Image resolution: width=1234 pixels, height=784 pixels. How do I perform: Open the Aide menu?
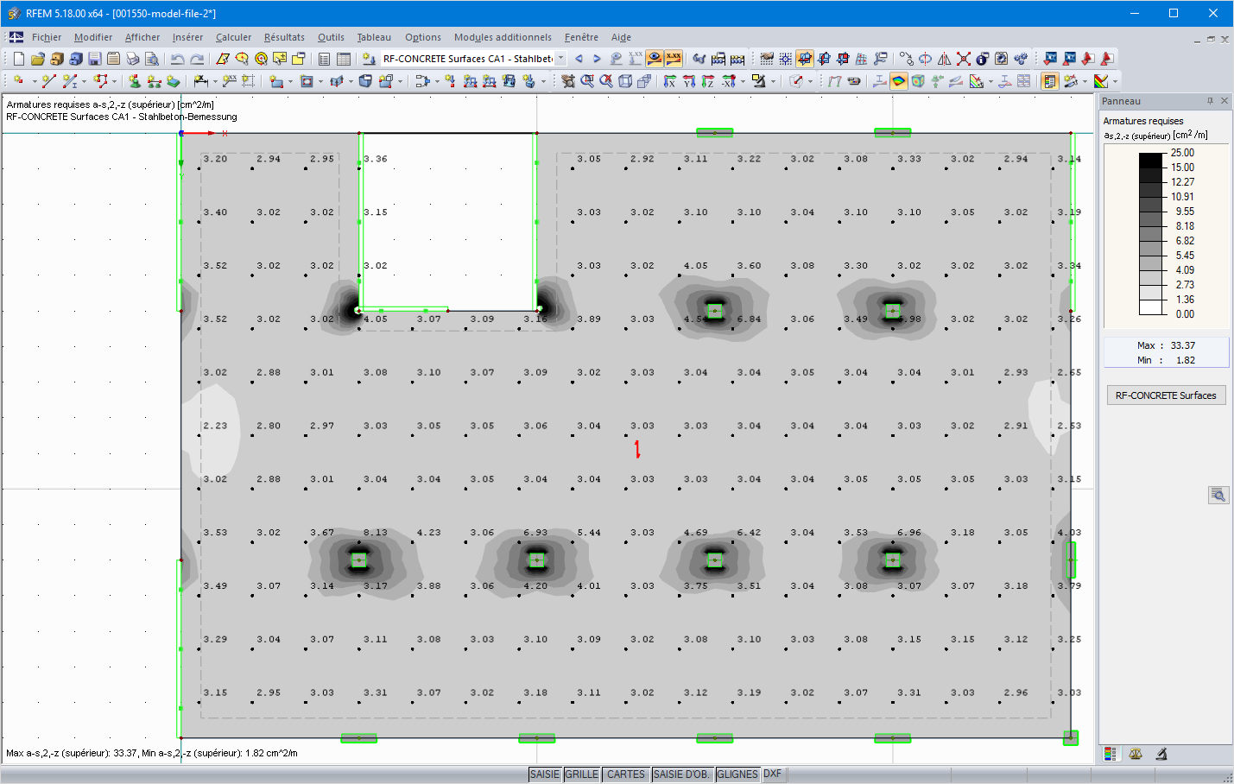(621, 37)
